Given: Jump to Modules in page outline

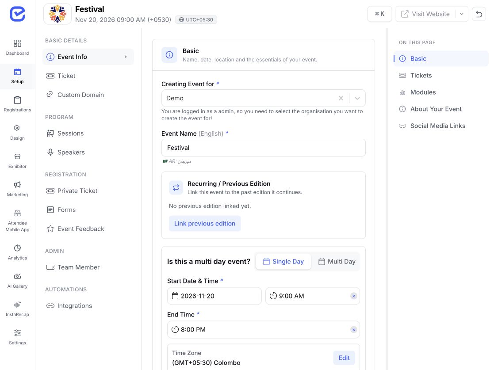Looking at the screenshot, I should coord(441,92).
